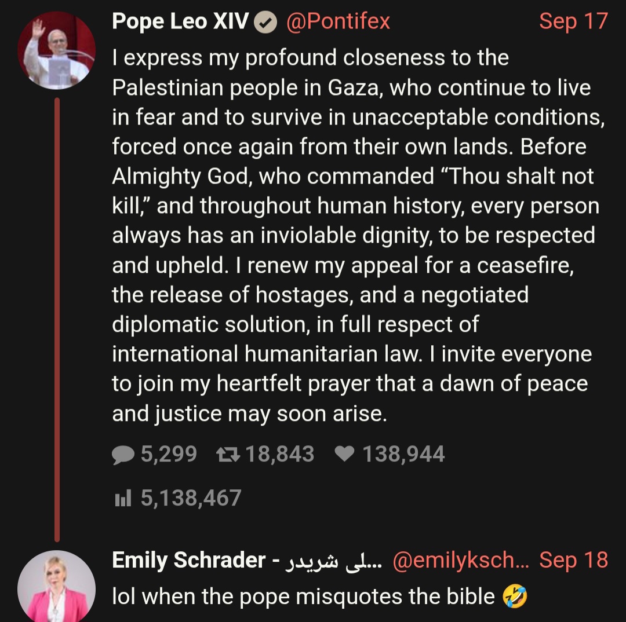Click the verified badge beside Pope Leo XIV
626x622 pixels.
point(266,21)
